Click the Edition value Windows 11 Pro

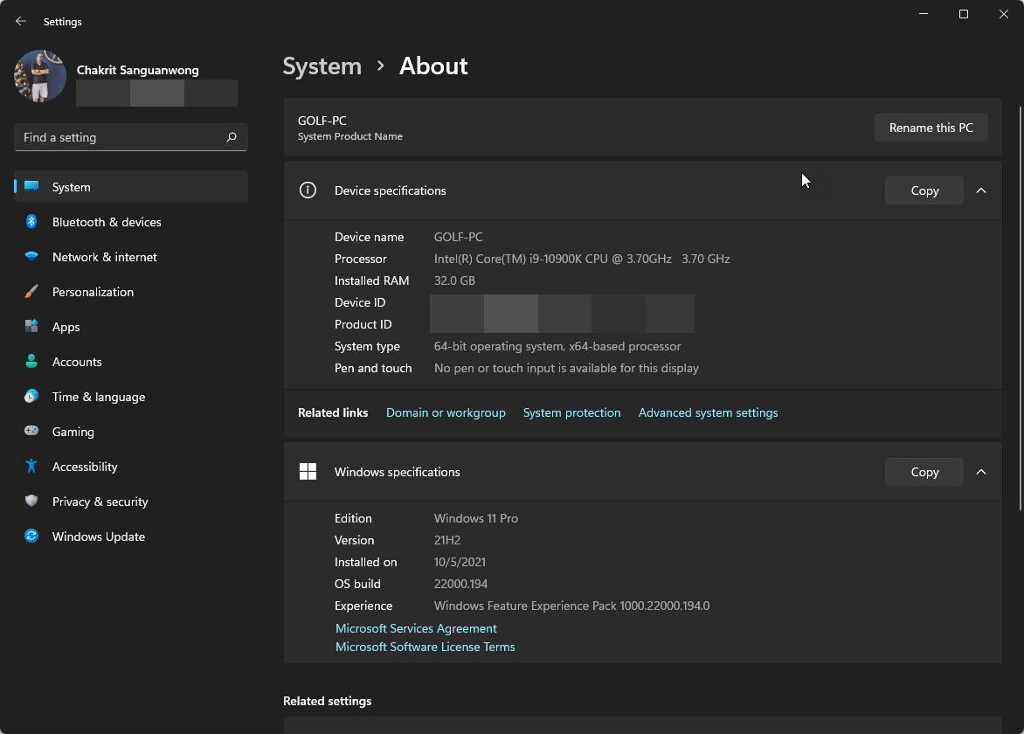coord(476,518)
